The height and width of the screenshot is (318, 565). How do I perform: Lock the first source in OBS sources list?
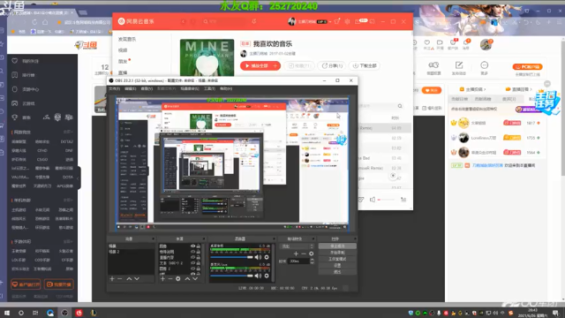(x=198, y=246)
